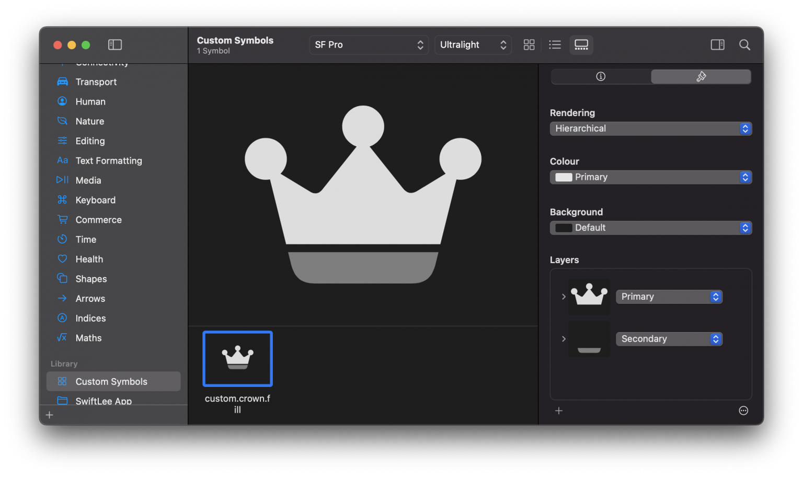Toggle the right inspector panel
Image resolution: width=803 pixels, height=477 pixels.
point(717,45)
